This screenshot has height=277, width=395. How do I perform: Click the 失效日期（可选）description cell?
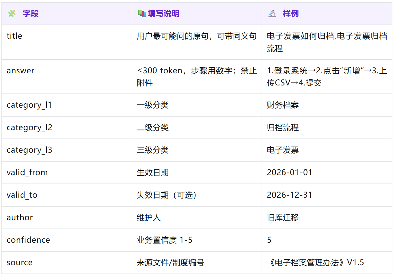pyautogui.click(x=167, y=195)
